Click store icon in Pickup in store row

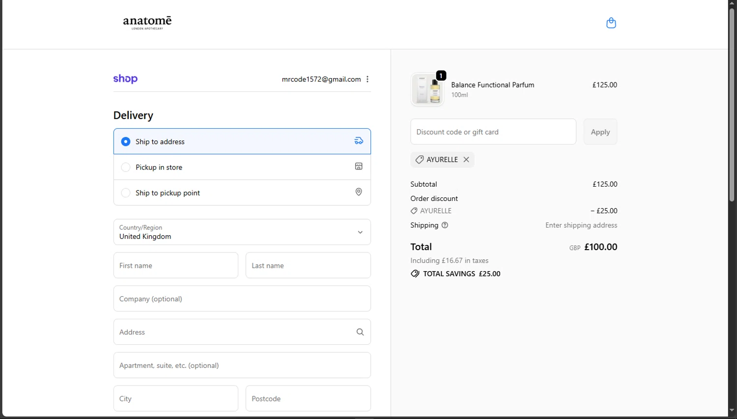[359, 167]
